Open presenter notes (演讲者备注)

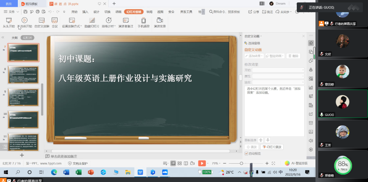(x=126, y=22)
